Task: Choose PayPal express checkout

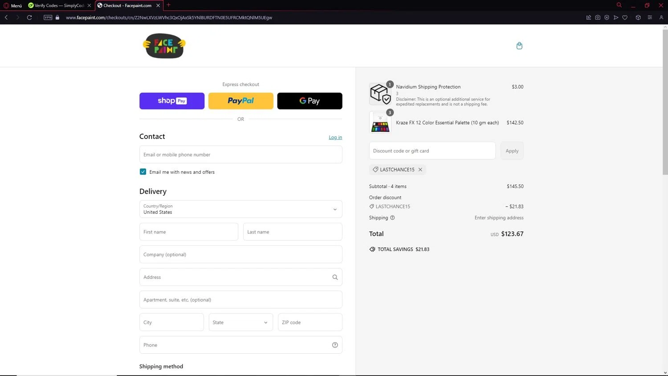Action: pyautogui.click(x=241, y=101)
